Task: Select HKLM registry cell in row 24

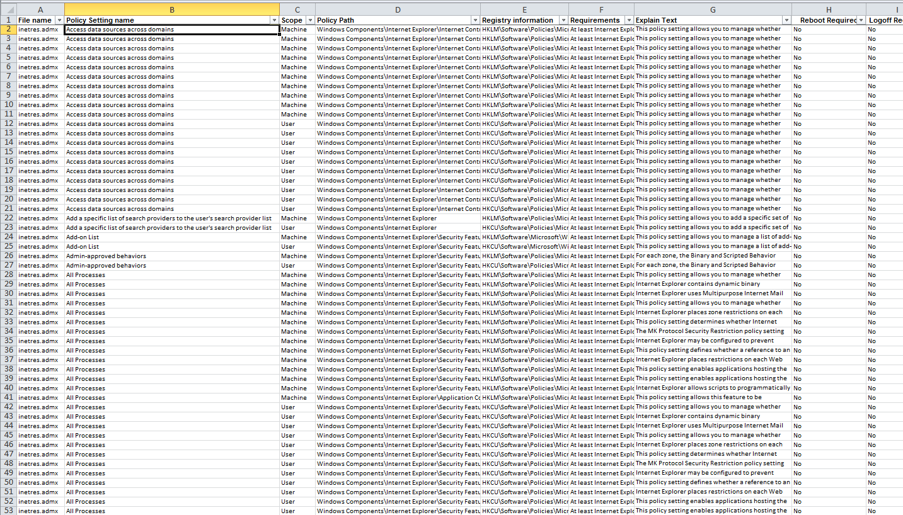Action: click(524, 237)
